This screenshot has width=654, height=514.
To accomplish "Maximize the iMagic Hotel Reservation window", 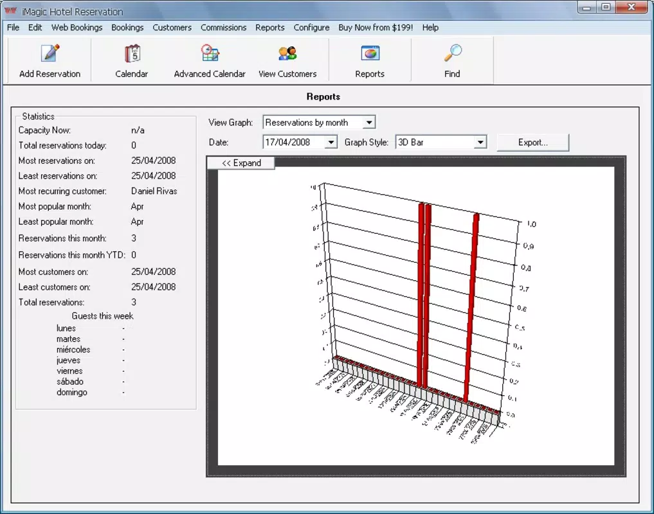I will point(606,8).
